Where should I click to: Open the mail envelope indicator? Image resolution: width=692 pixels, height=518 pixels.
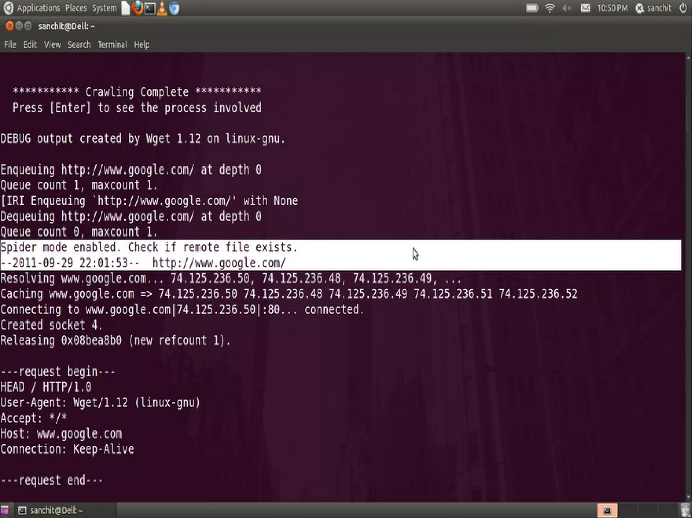pos(585,8)
